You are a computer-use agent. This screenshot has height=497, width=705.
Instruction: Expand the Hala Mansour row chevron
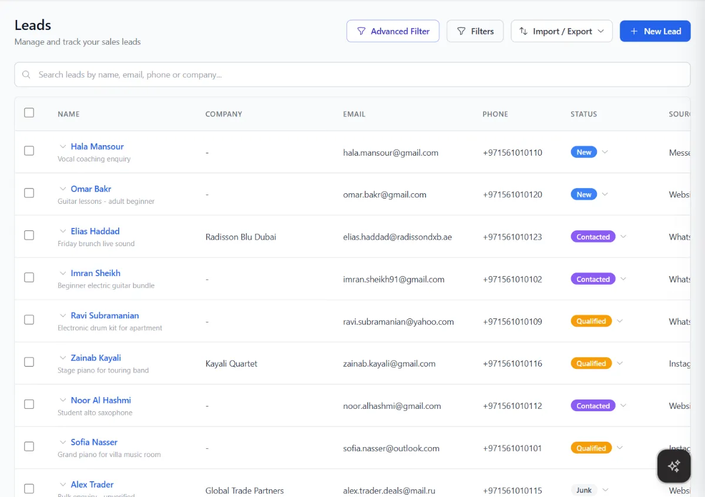[62, 146]
